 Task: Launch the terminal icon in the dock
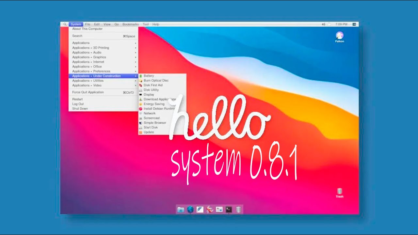tap(229, 210)
